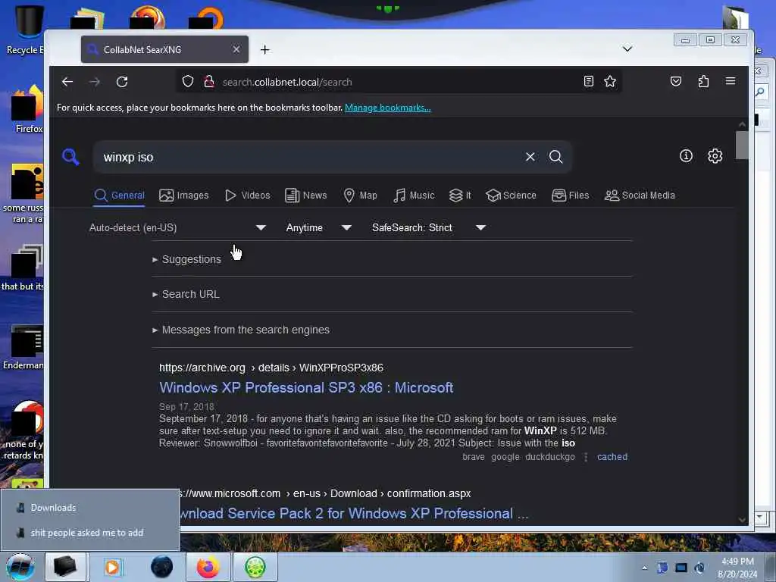
Task: Open the Windows Start orb
Action: point(20,567)
